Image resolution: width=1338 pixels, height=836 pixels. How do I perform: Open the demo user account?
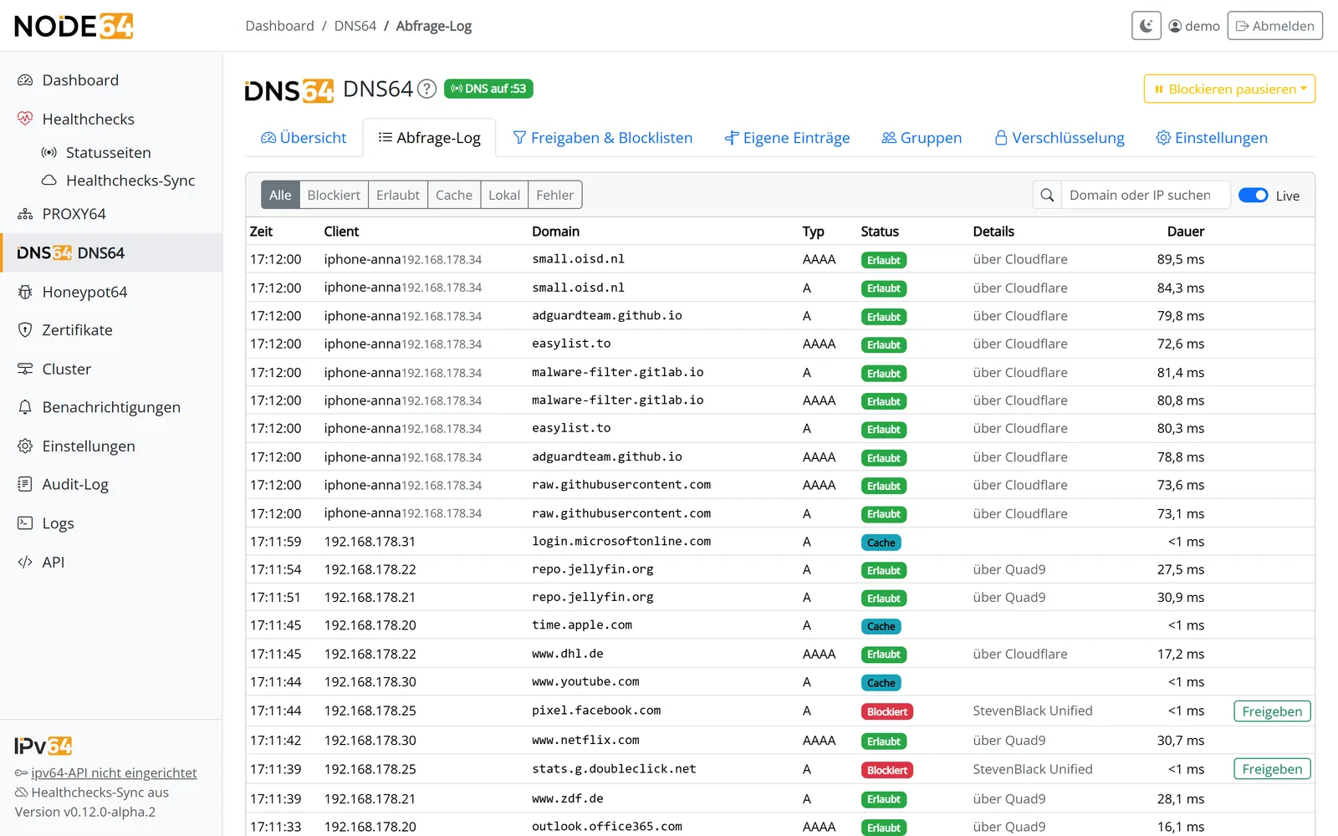click(x=1194, y=26)
